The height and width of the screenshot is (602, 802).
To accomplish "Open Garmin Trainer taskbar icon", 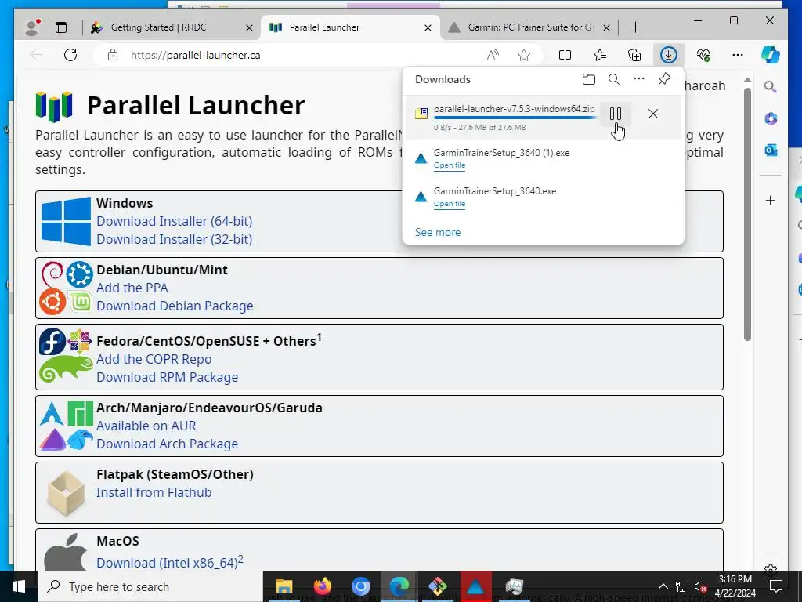I will [475, 586].
